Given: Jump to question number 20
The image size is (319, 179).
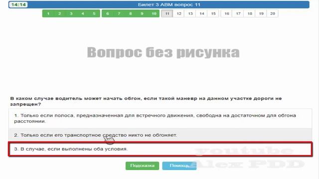Looking at the screenshot, I should click(273, 13).
